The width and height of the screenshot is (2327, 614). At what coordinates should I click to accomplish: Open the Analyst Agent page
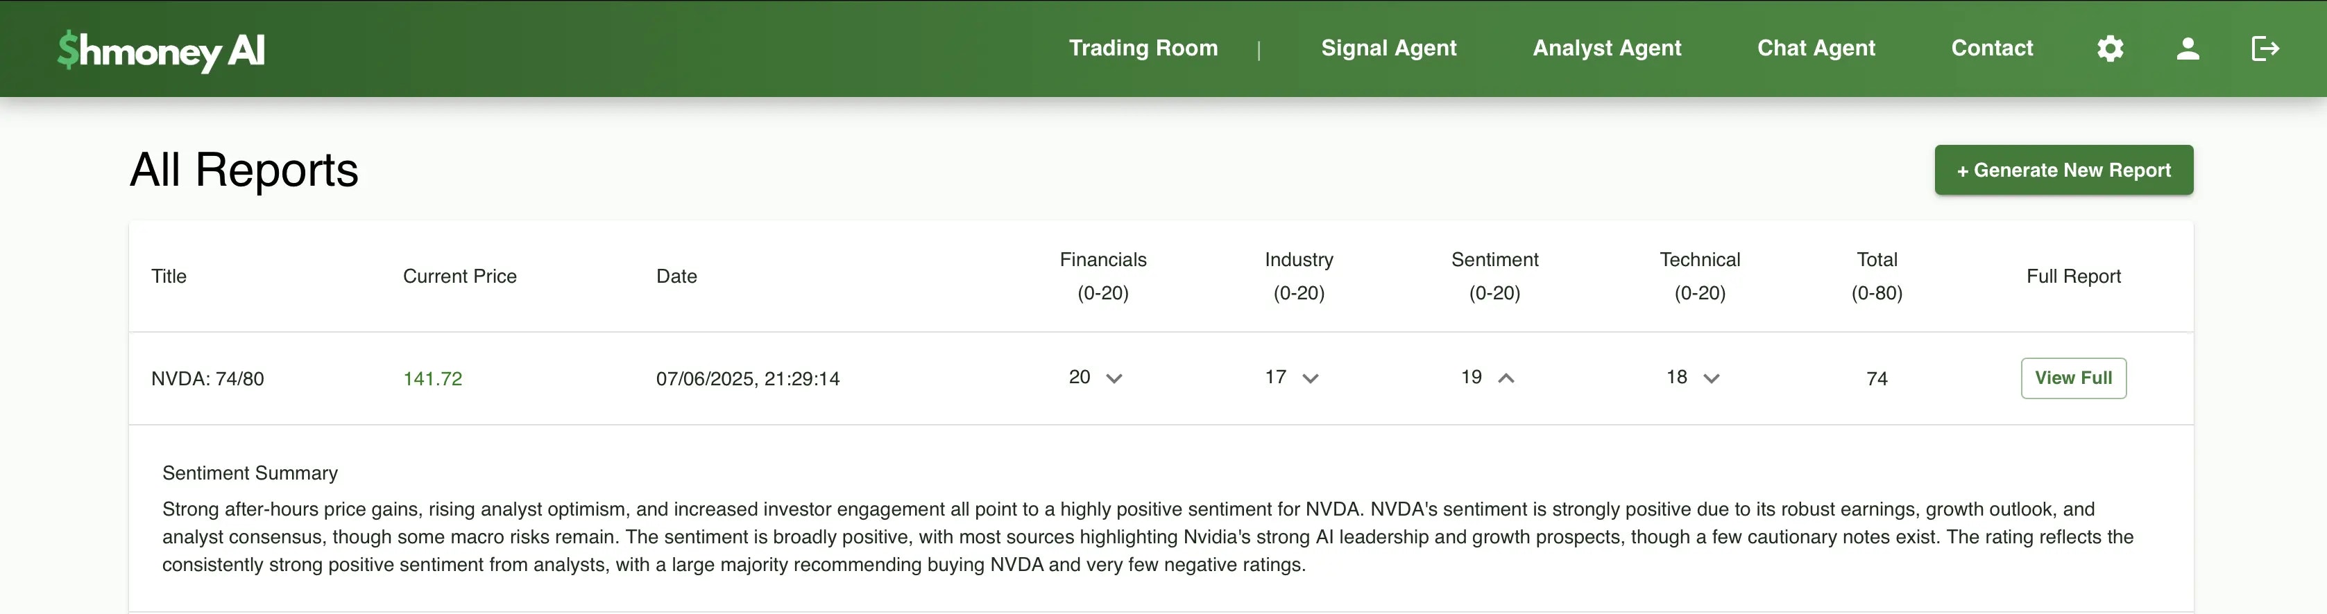coord(1606,48)
